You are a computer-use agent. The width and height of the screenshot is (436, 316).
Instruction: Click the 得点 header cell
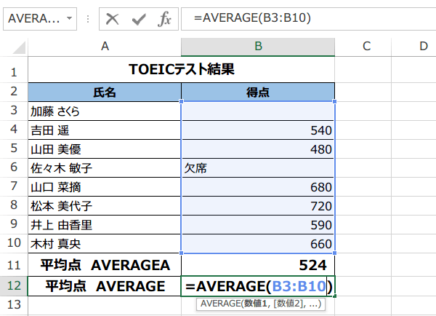(258, 92)
